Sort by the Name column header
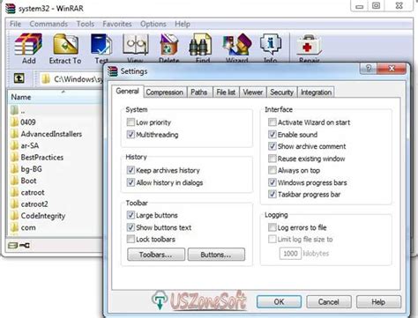The width and height of the screenshot is (418, 318). (x=55, y=97)
